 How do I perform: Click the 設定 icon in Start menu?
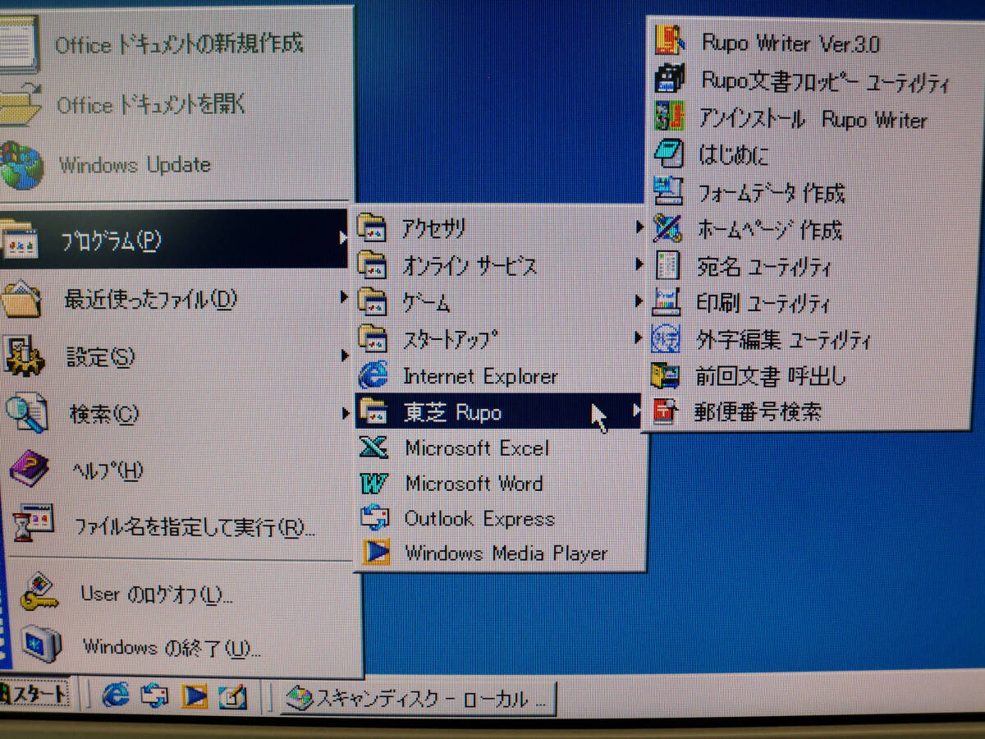point(25,356)
